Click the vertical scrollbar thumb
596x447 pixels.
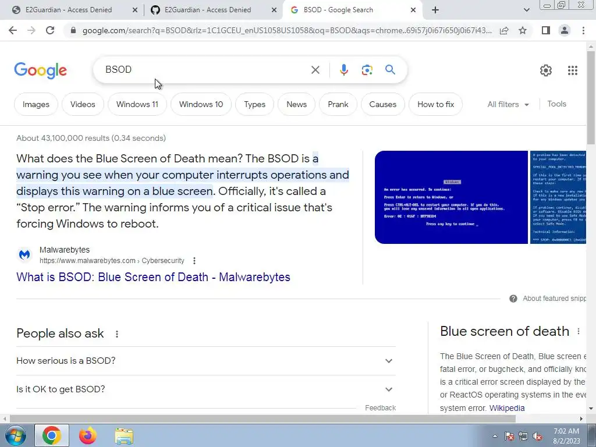pos(591,98)
